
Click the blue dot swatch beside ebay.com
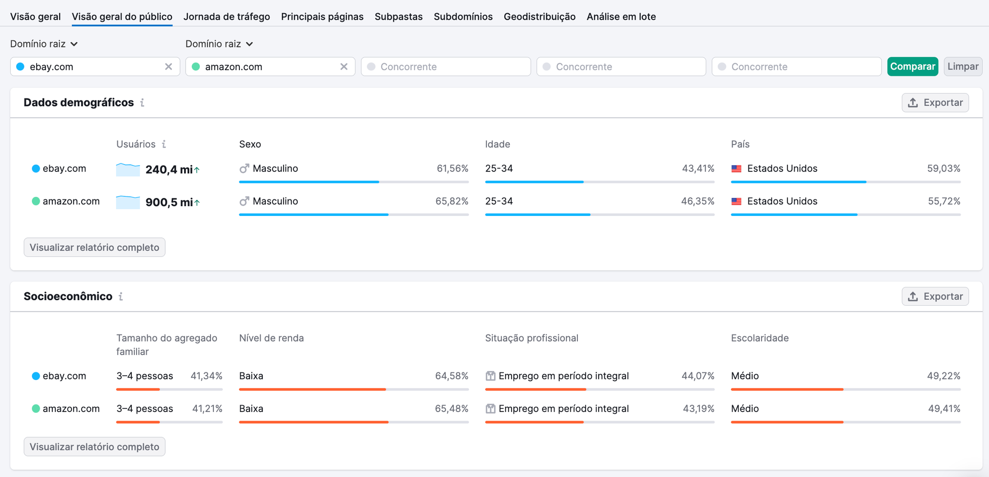(35, 168)
